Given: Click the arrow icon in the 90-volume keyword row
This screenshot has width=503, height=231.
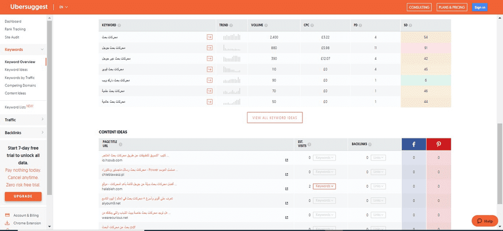Looking at the screenshot, I should [x=209, y=80].
